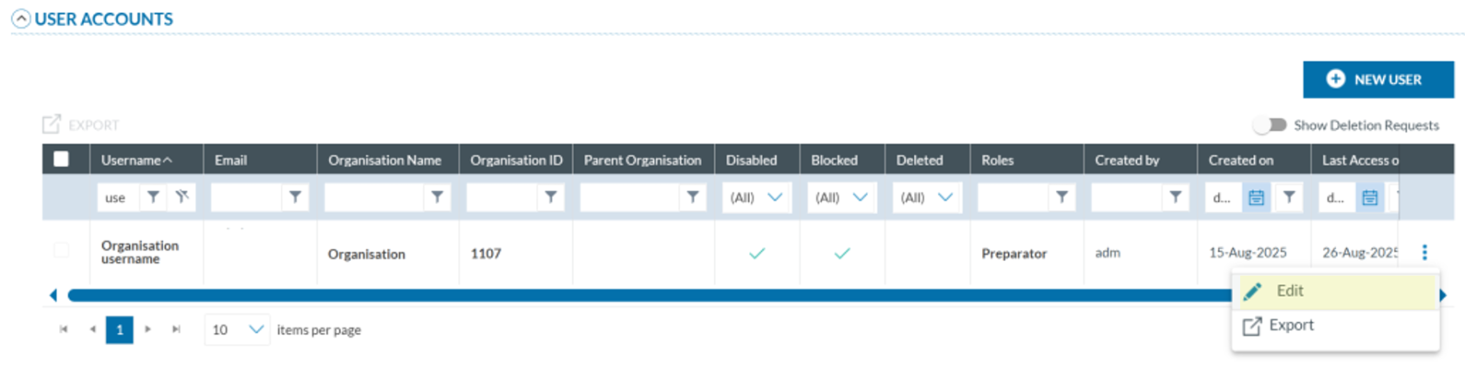Click the Created by filter funnel icon

[1175, 197]
